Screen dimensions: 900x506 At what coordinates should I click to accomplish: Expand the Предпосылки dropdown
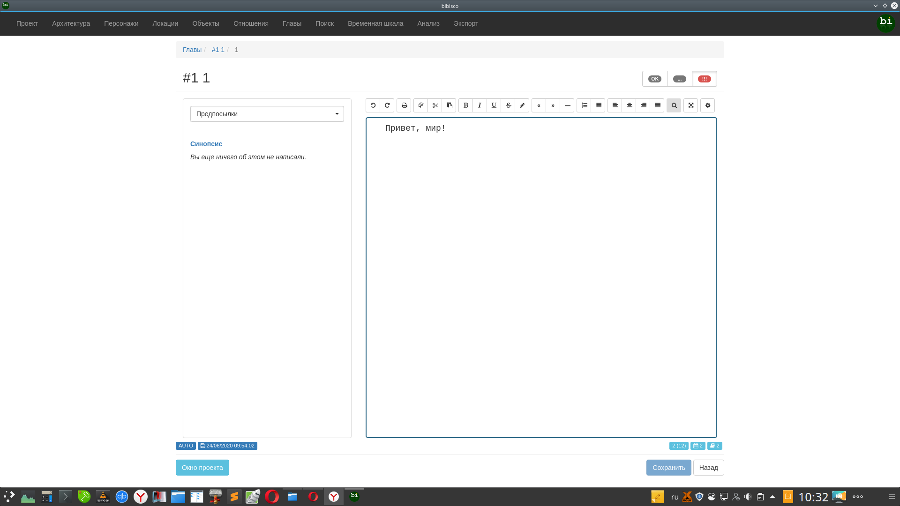tap(267, 114)
